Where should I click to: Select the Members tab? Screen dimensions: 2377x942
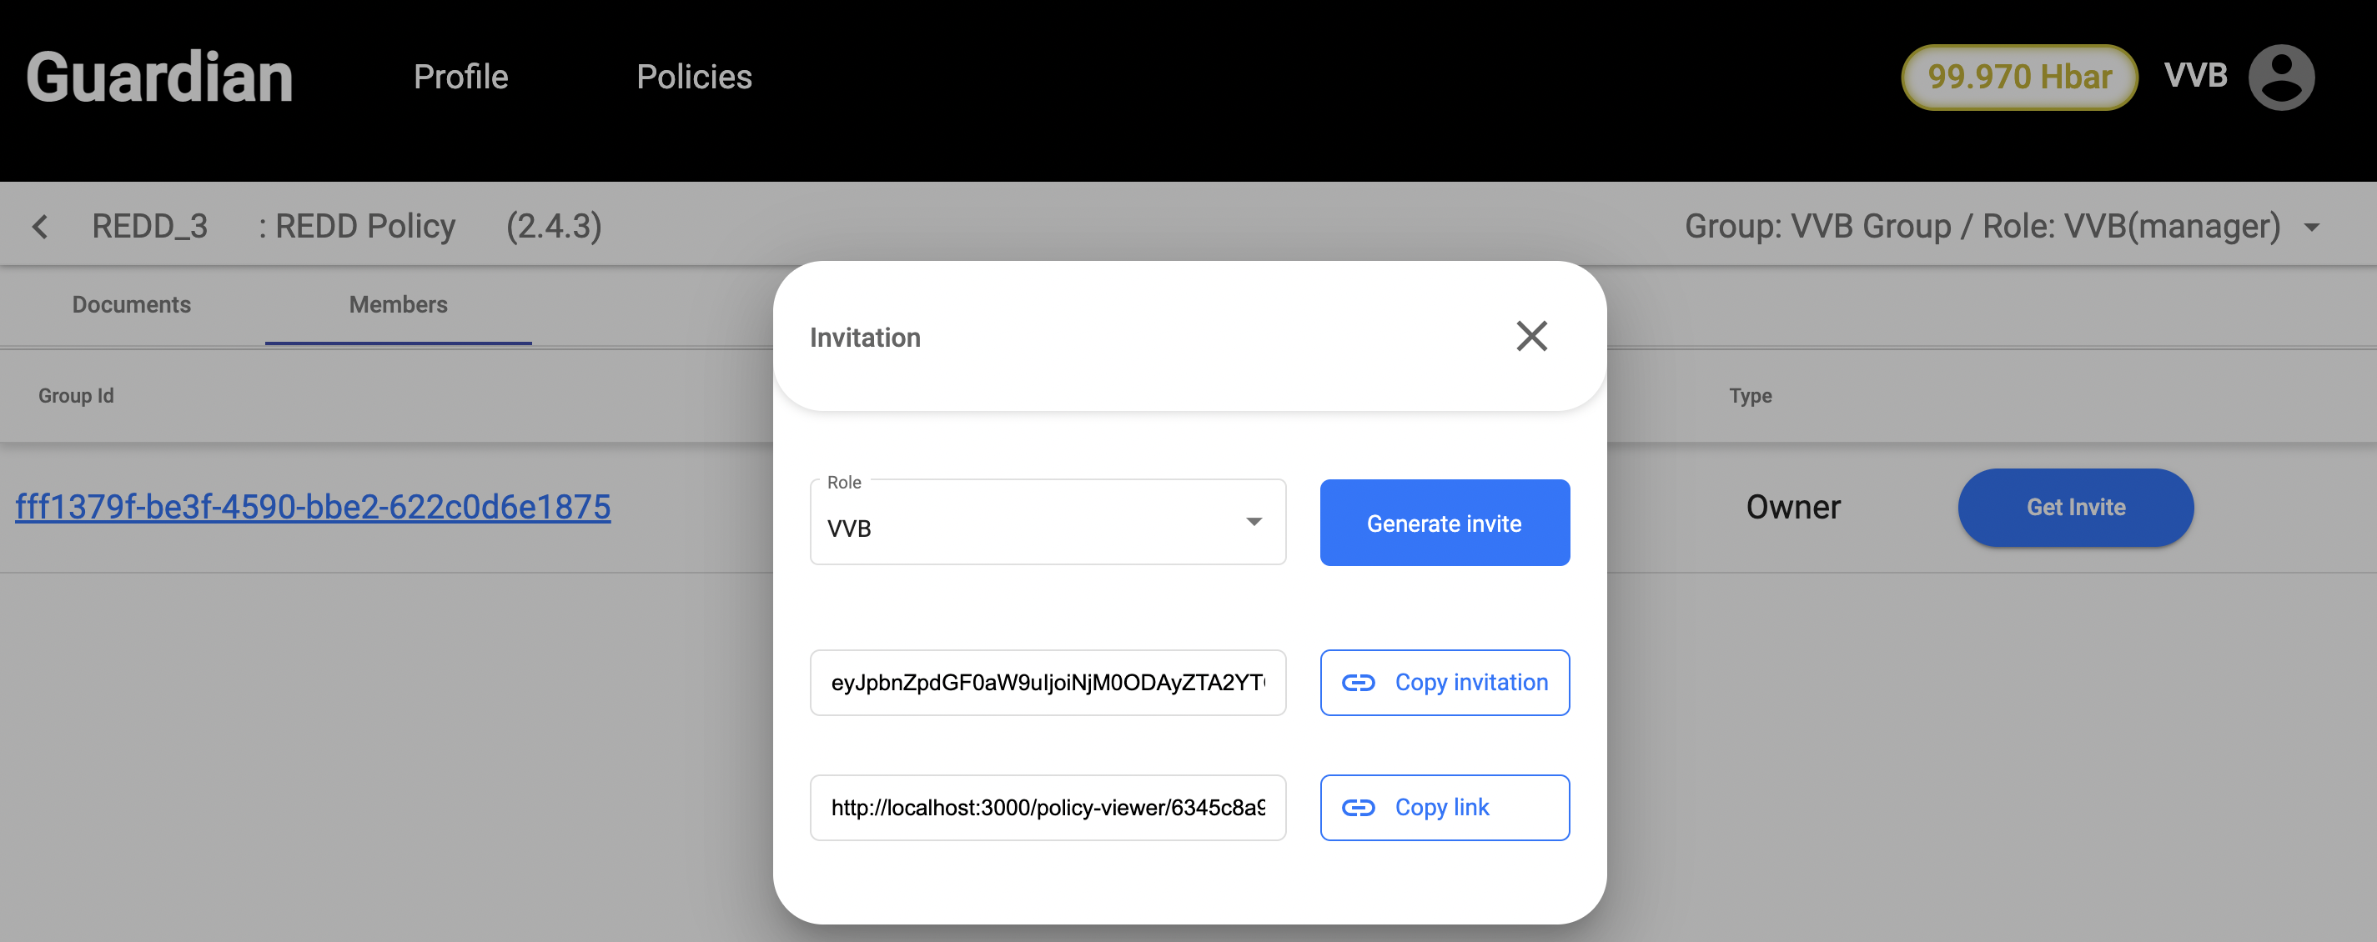coord(398,304)
